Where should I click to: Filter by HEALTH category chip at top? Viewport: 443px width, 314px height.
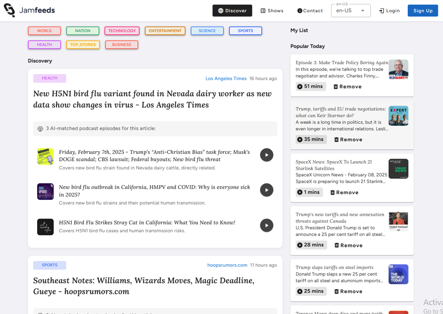click(x=45, y=45)
